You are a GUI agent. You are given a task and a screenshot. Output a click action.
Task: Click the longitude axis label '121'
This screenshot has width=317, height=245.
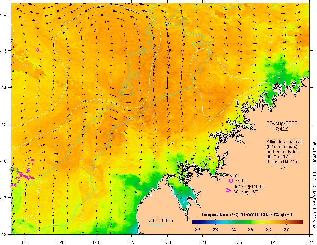point(96,242)
